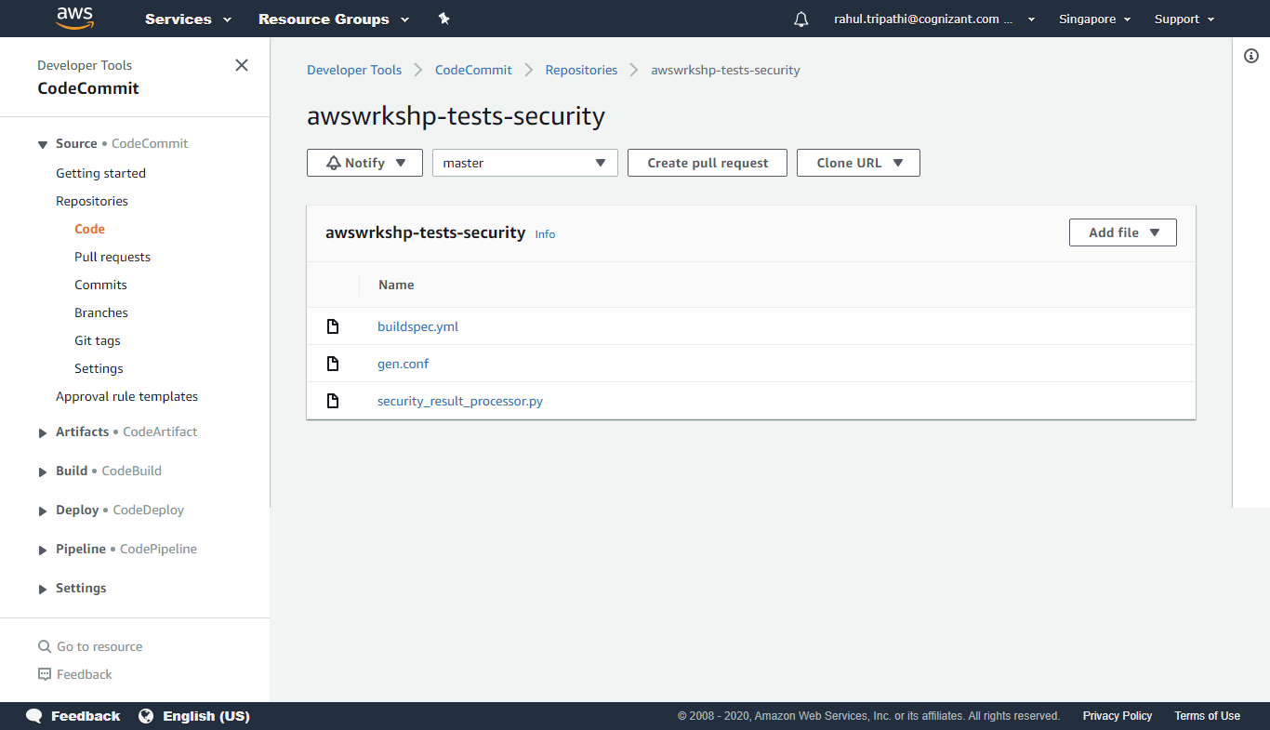Open the buildspec.yml file

pos(417,326)
